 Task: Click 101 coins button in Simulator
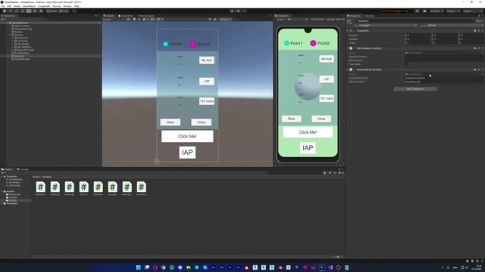point(327,98)
